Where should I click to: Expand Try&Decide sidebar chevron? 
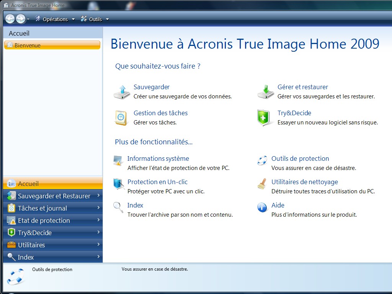click(98, 232)
